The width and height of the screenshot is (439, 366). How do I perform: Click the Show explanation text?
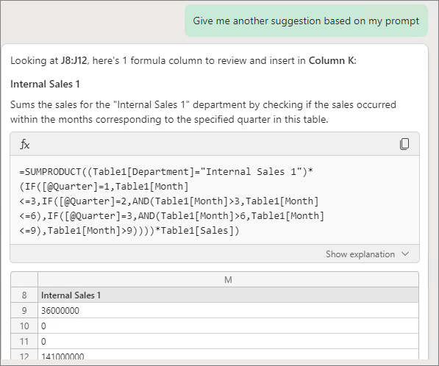click(360, 254)
